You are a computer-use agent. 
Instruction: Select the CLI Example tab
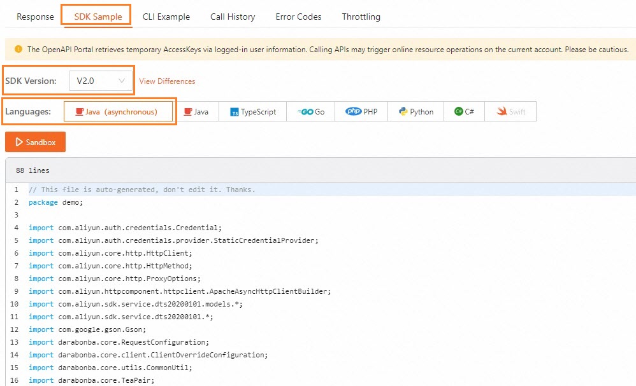(166, 17)
